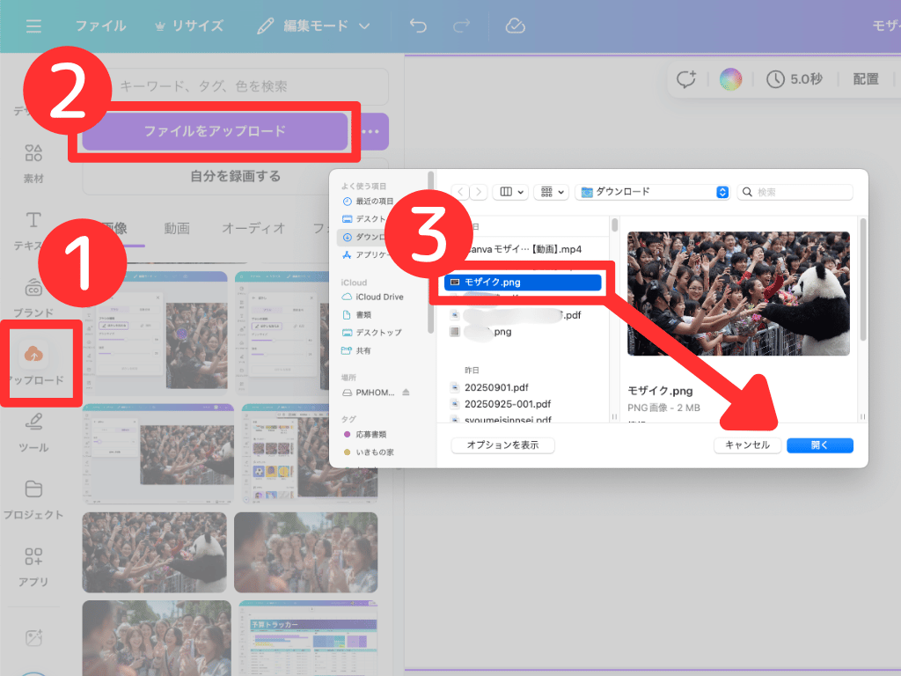
Task: Open the 素材 elements panel
Action: point(33,163)
